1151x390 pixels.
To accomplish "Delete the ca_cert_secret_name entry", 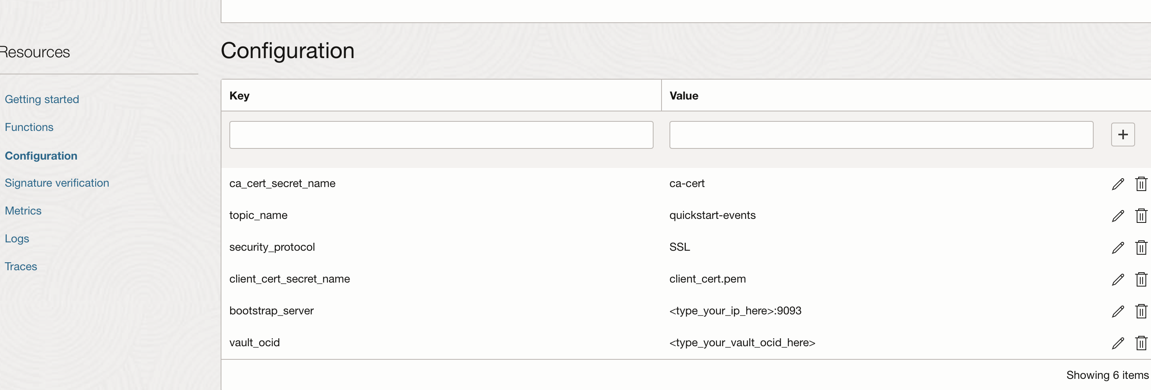I will point(1141,184).
